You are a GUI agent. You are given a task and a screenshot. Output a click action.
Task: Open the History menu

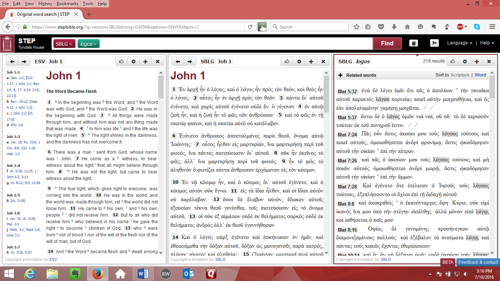click(45, 4)
